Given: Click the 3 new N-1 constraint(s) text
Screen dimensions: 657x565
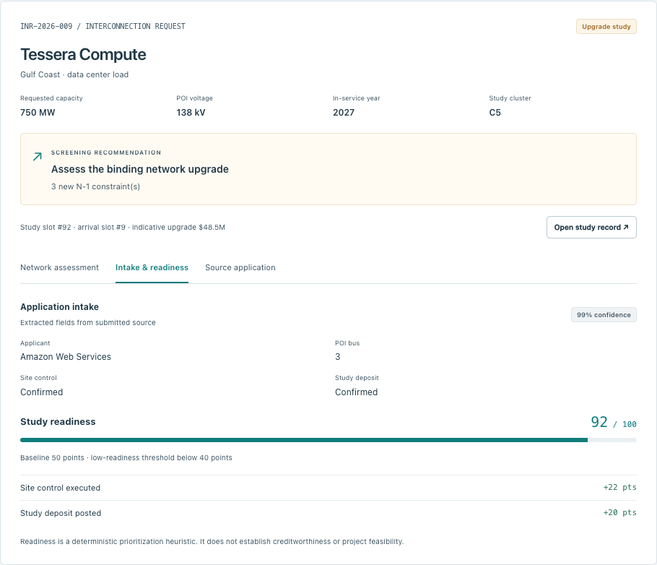Looking at the screenshot, I should point(95,186).
